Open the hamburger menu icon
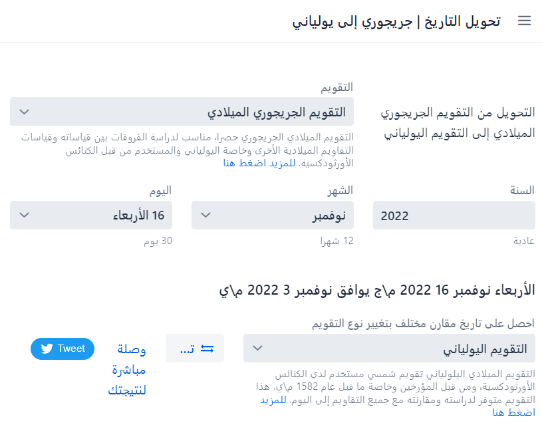The width and height of the screenshot is (542, 427). [x=524, y=21]
